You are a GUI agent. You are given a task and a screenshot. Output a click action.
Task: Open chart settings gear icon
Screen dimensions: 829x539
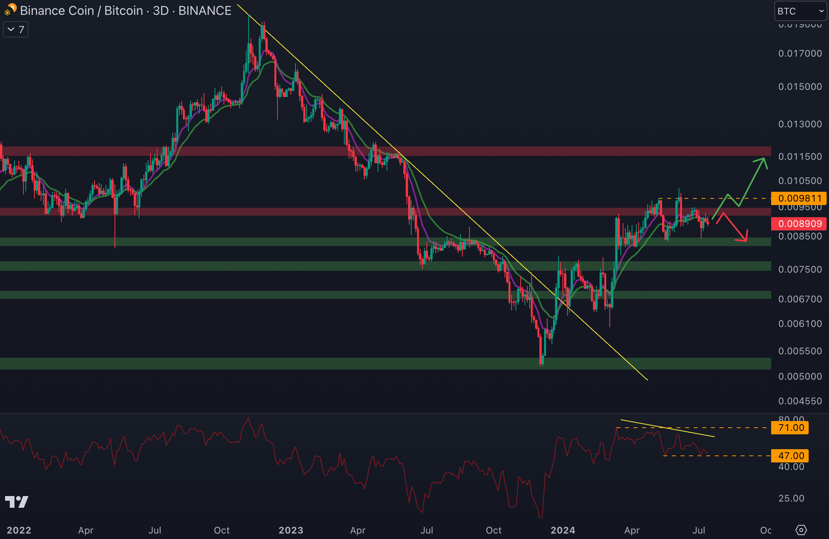point(801,530)
